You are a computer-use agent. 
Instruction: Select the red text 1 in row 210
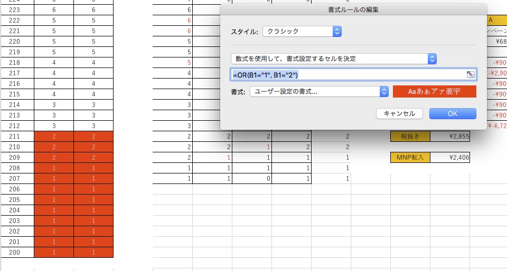[x=252, y=147]
